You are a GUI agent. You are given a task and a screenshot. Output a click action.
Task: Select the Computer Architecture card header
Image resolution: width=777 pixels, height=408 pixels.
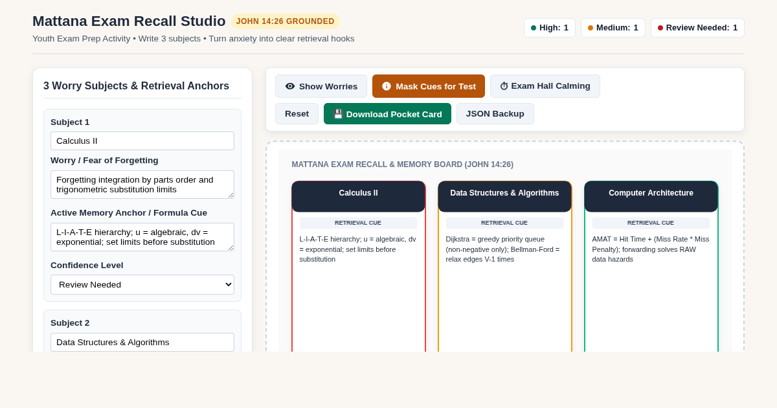point(651,196)
